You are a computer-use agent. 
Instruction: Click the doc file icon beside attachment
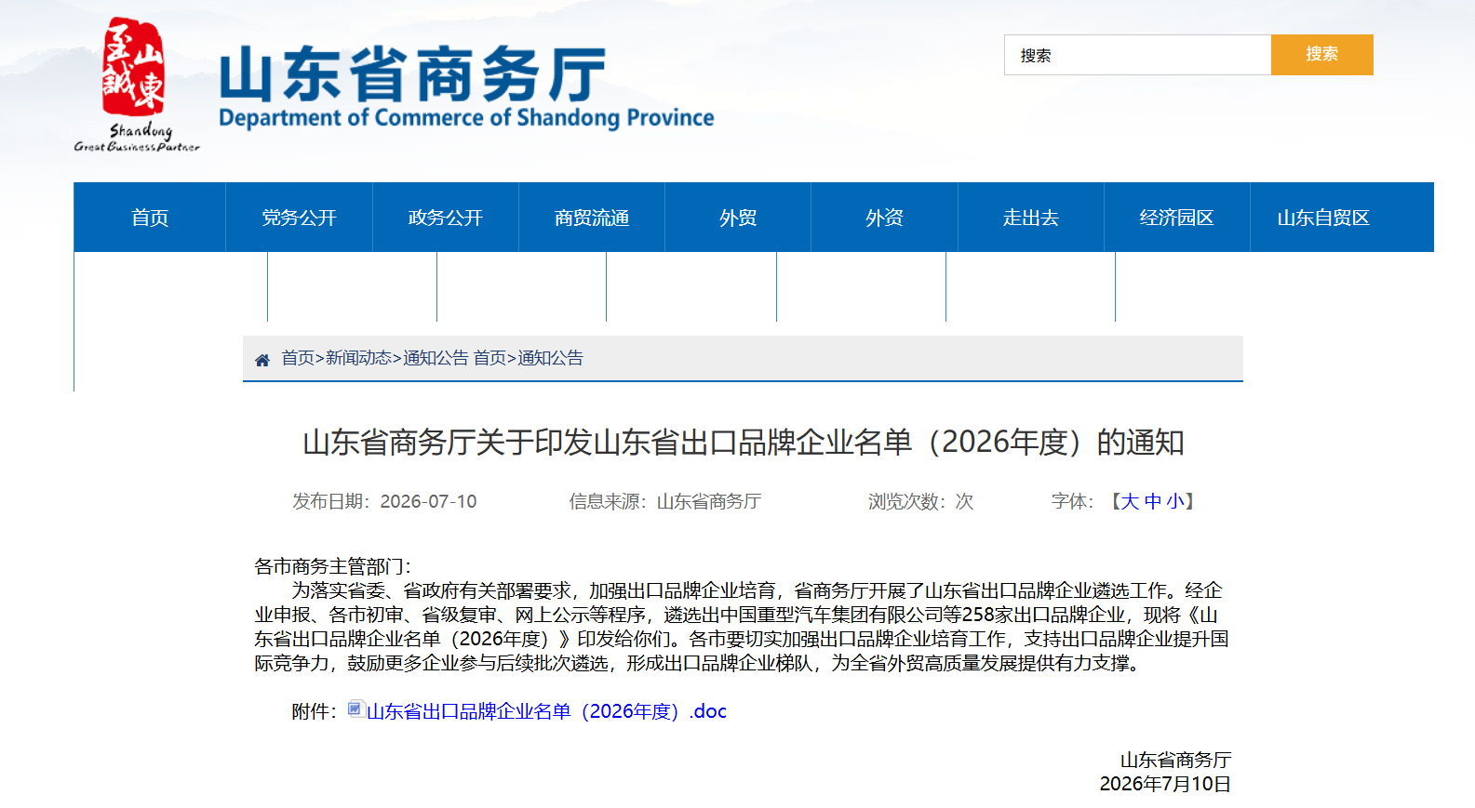coord(355,709)
